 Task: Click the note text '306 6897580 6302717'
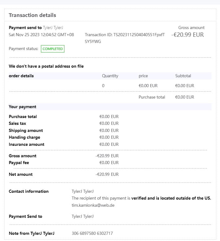92,233
